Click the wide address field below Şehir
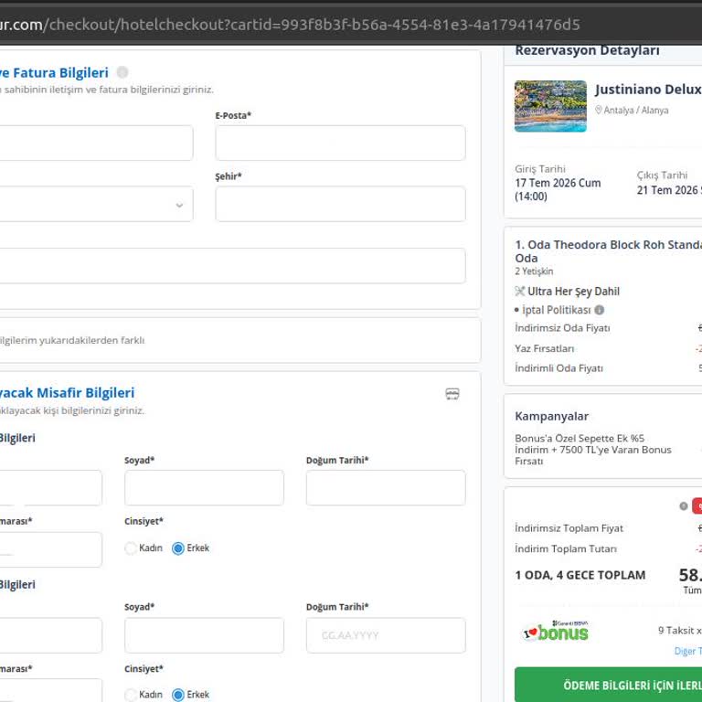The height and width of the screenshot is (702, 702). point(233,265)
